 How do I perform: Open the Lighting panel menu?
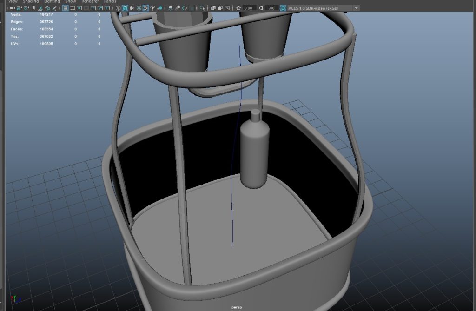(52, 1)
